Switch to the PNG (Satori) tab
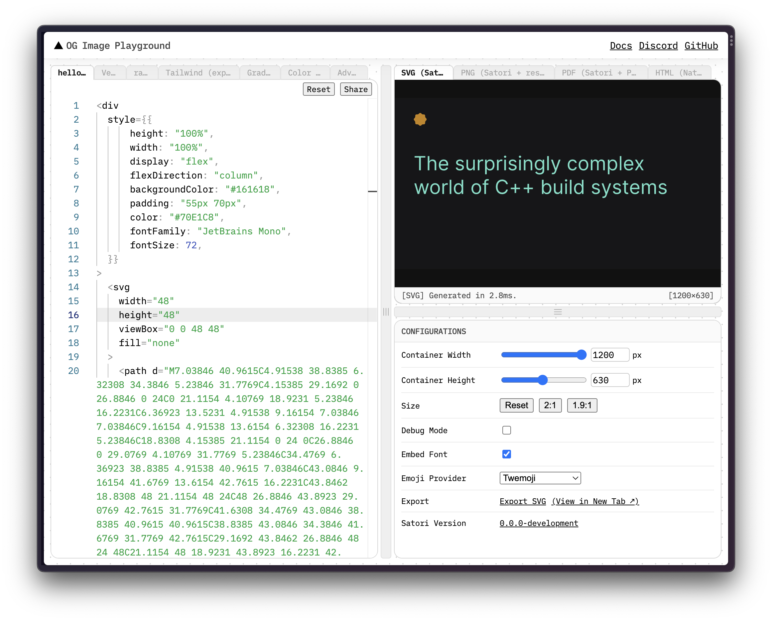The height and width of the screenshot is (621, 772). (x=503, y=72)
